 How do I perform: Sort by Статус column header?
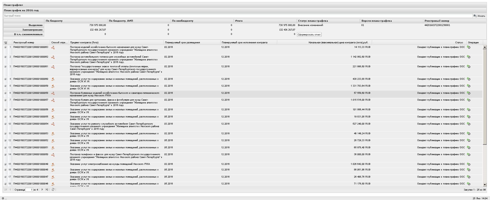coord(419,43)
